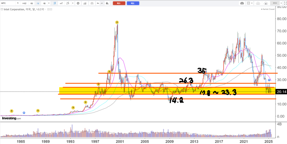Image resolution: width=287 pixels, height=144 pixels.
Task: Redo the last chart action
Action: point(102,3)
